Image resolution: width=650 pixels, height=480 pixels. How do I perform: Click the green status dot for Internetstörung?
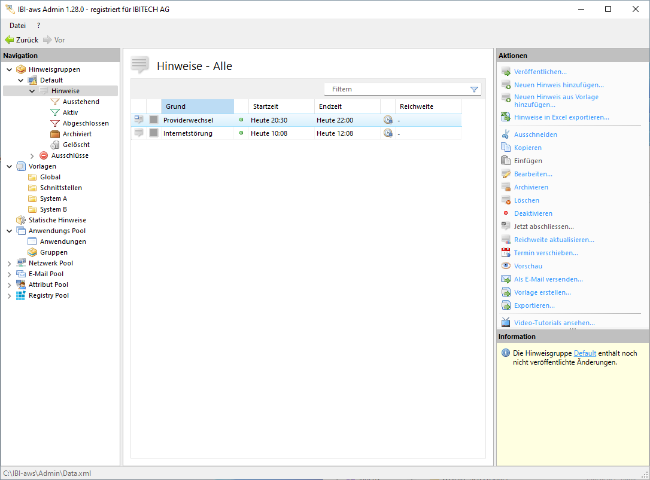[241, 133]
